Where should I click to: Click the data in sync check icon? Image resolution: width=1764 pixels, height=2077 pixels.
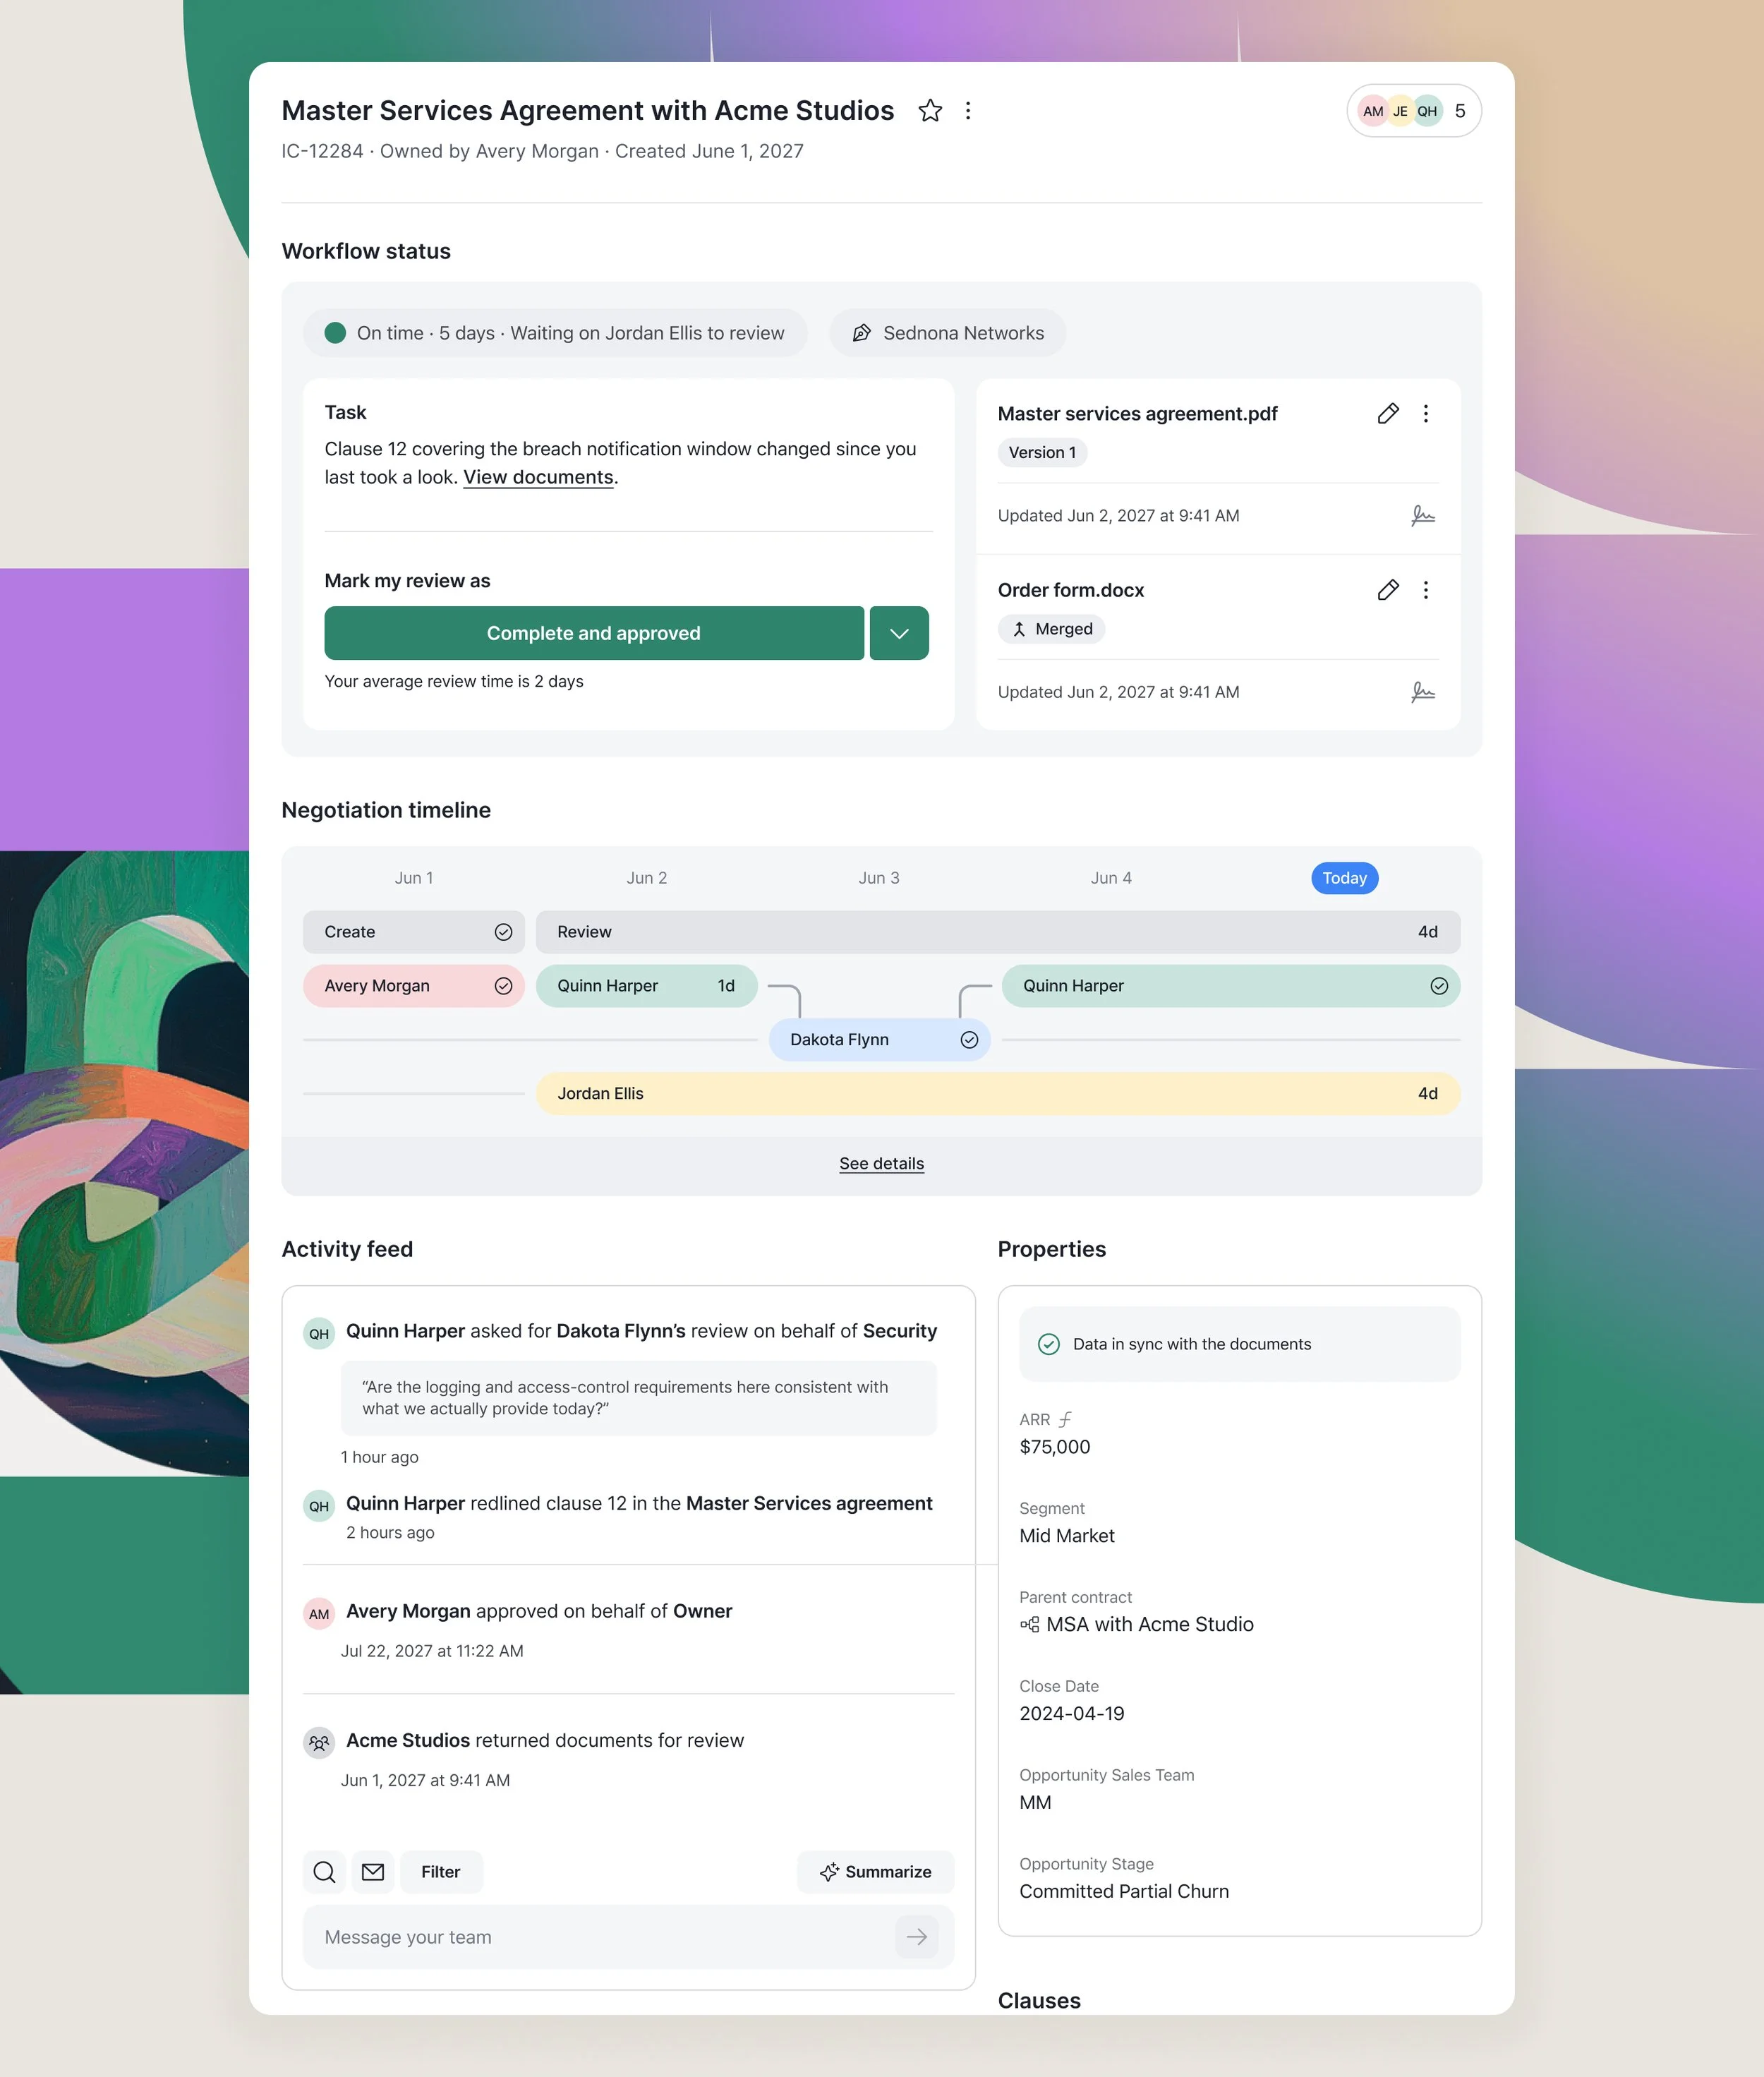click(x=1049, y=1344)
